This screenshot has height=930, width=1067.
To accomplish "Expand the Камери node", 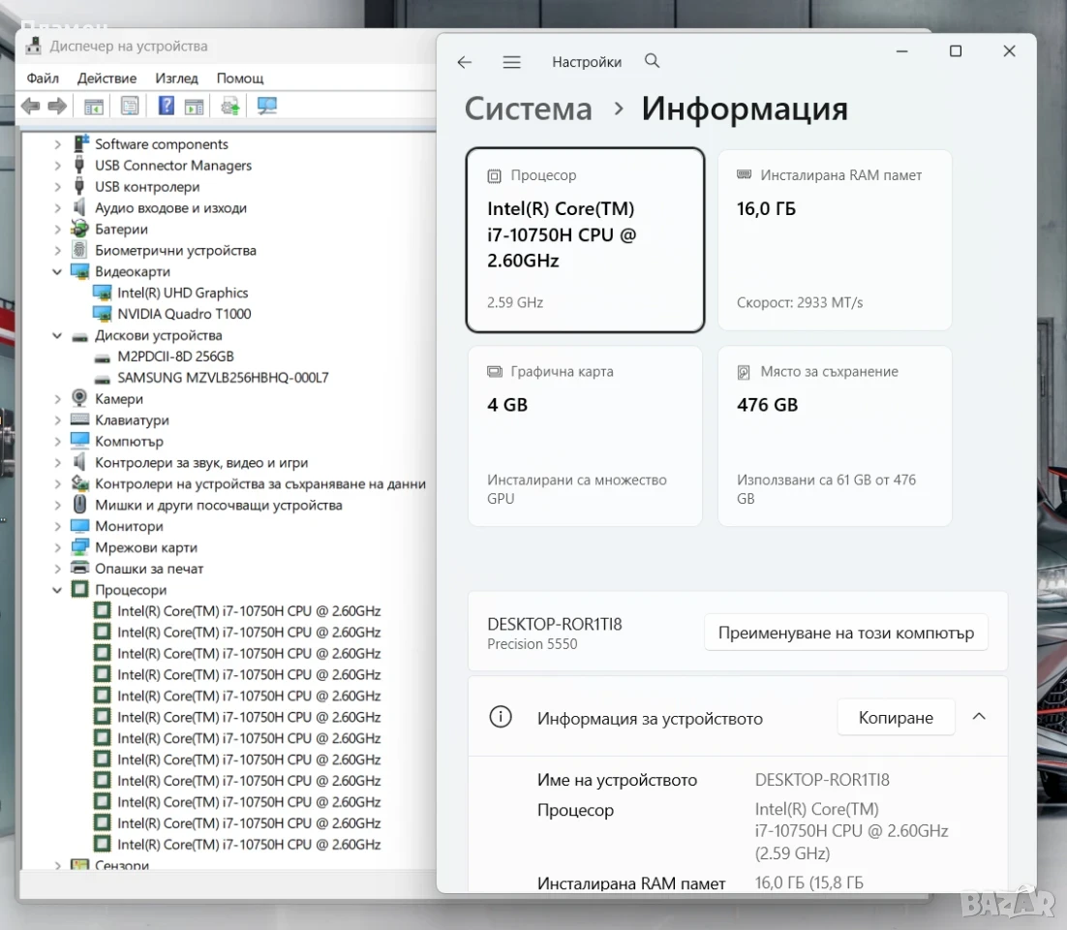I will click(x=58, y=399).
